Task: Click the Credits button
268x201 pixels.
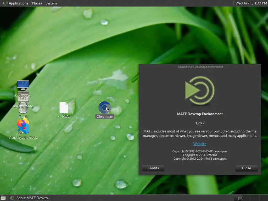Action: (153, 168)
